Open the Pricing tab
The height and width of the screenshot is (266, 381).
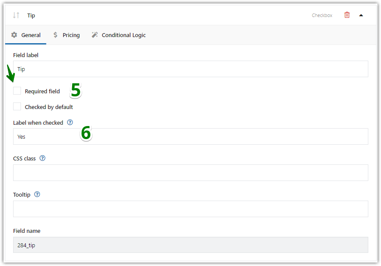point(66,35)
